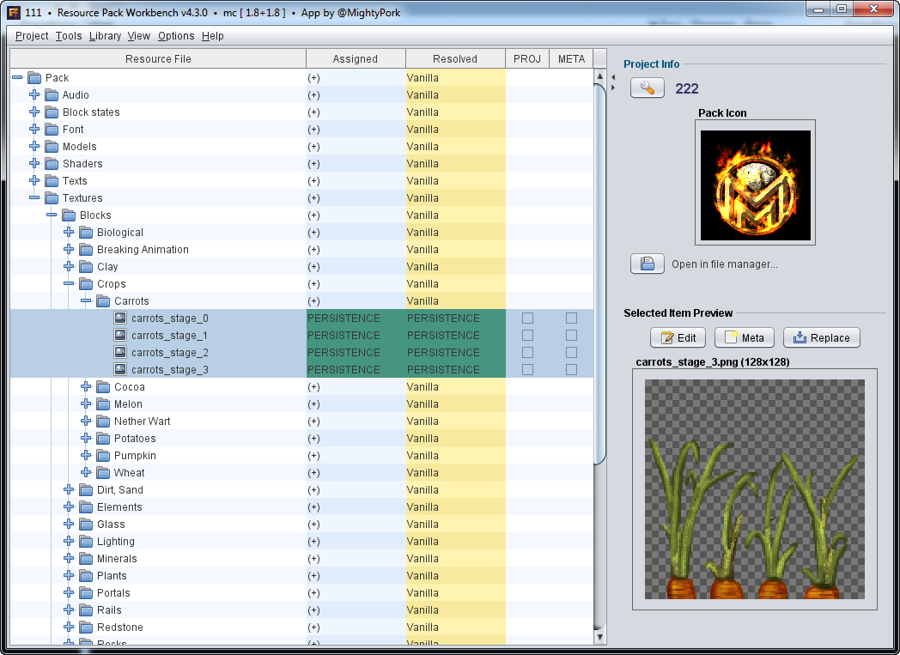Viewport: 900px width, 655px height.
Task: Click the Shaders folder icon
Action: pyautogui.click(x=52, y=164)
